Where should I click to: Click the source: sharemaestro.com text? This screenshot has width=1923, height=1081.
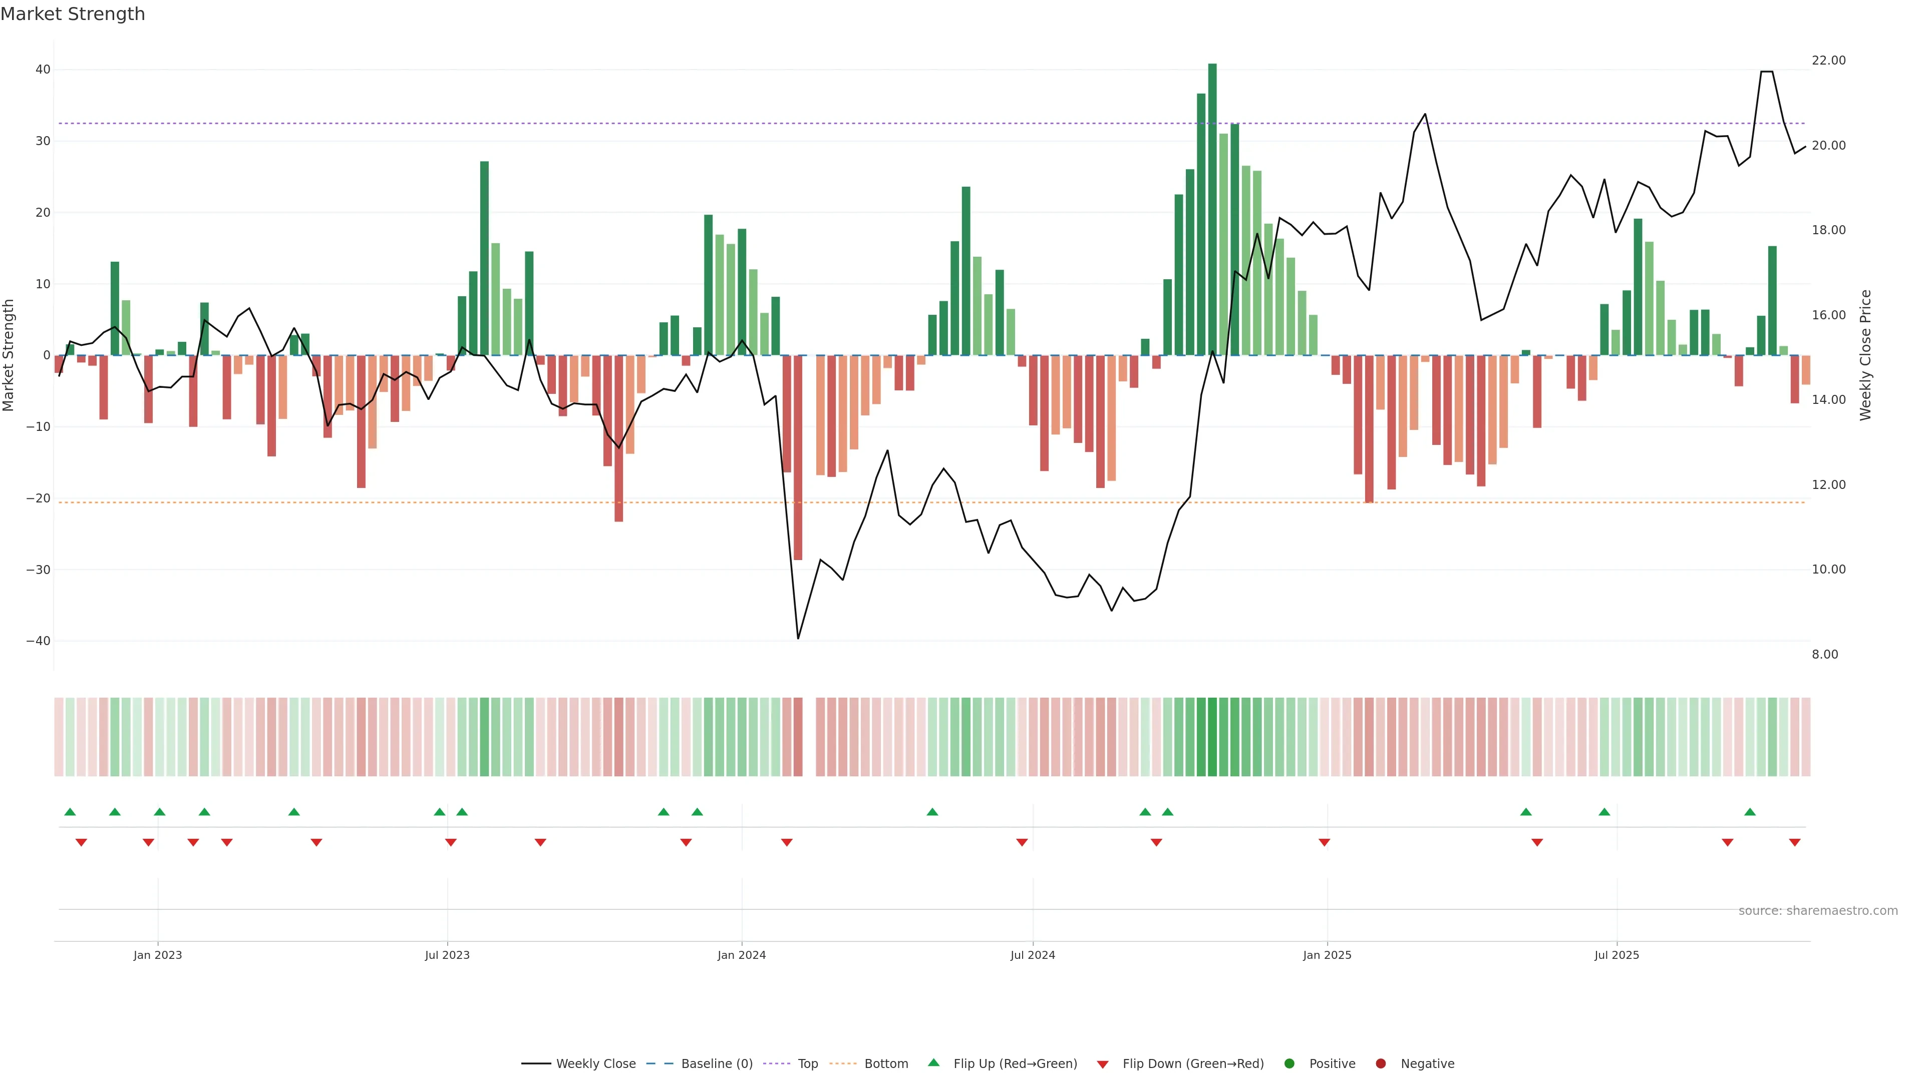pos(1818,911)
